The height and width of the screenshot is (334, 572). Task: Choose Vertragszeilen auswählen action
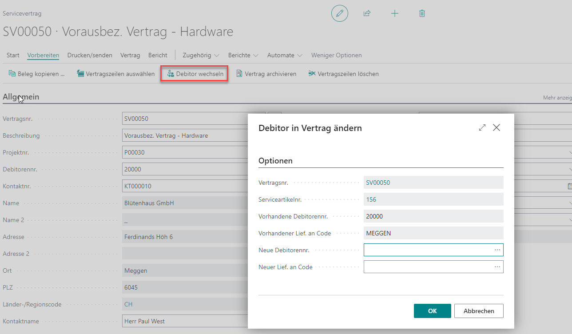[x=116, y=74]
